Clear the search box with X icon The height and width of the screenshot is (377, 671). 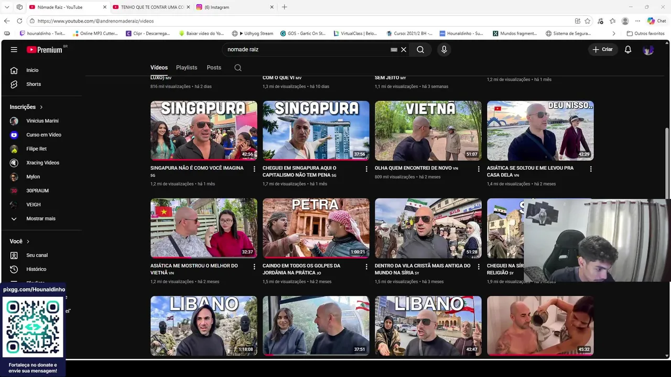404,50
